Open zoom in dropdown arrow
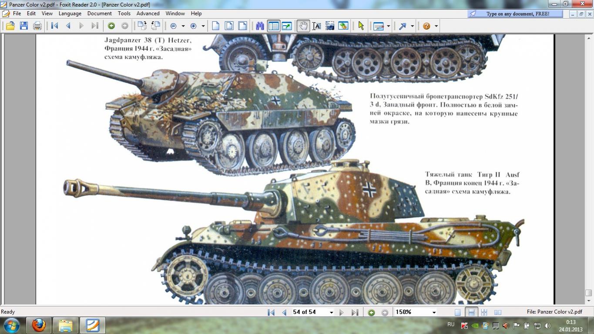594x334 pixels. click(x=203, y=26)
